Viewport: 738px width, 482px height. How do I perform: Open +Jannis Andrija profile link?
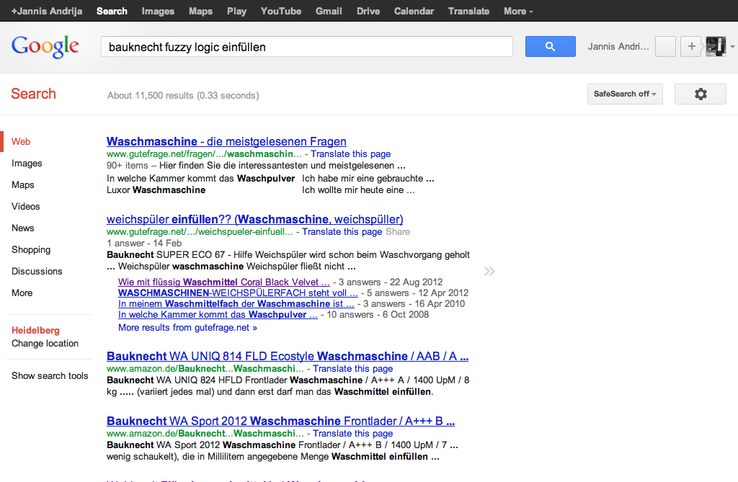pos(47,12)
